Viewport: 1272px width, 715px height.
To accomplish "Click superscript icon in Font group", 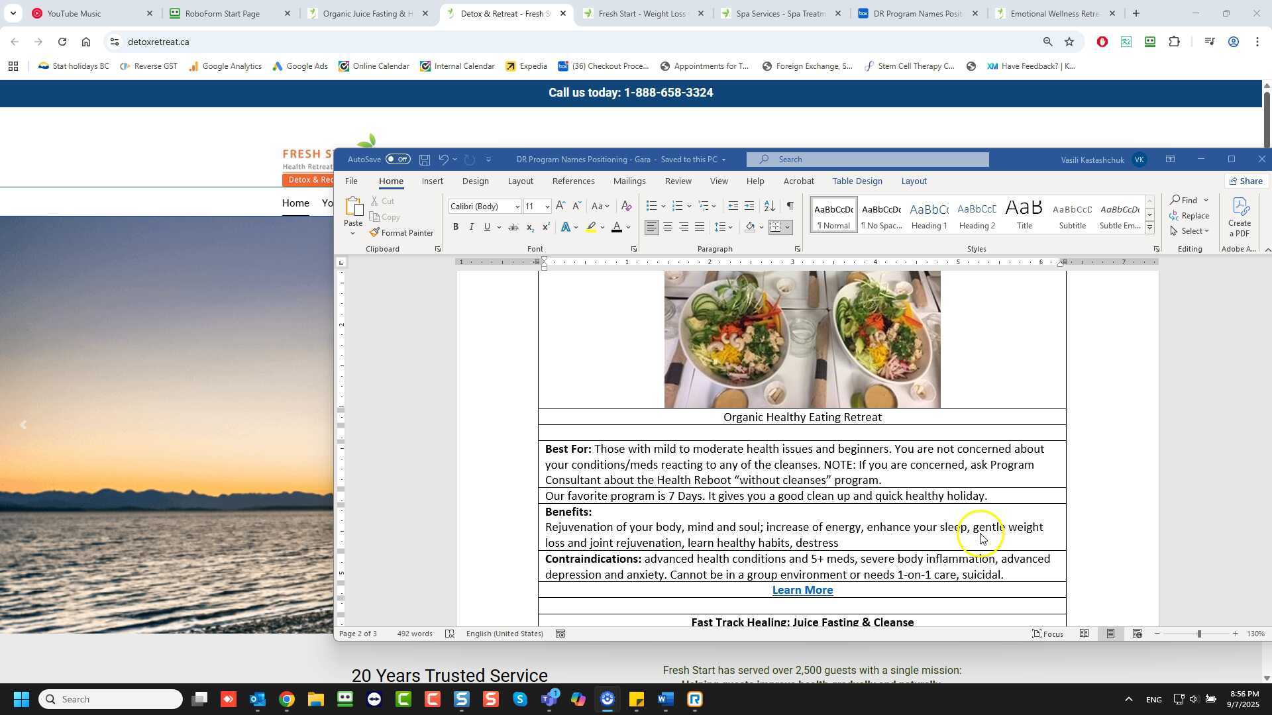I will point(546,227).
